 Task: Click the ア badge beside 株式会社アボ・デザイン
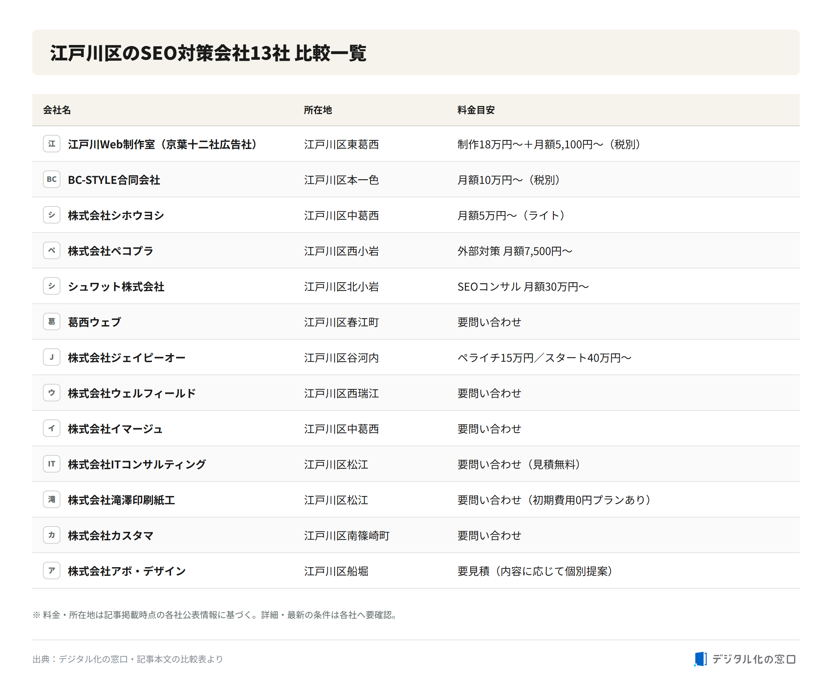52,571
